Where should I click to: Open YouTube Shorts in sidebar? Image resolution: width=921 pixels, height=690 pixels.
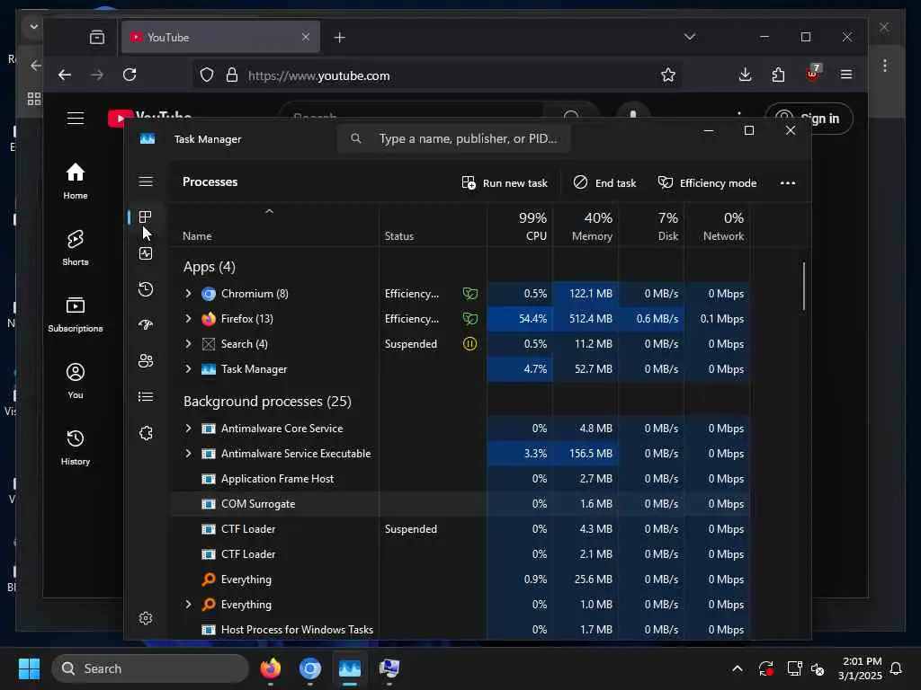tap(76, 247)
